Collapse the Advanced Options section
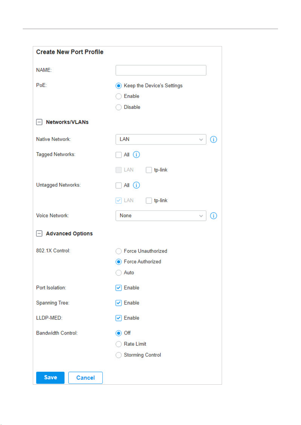The width and height of the screenshot is (301, 425). (39, 234)
